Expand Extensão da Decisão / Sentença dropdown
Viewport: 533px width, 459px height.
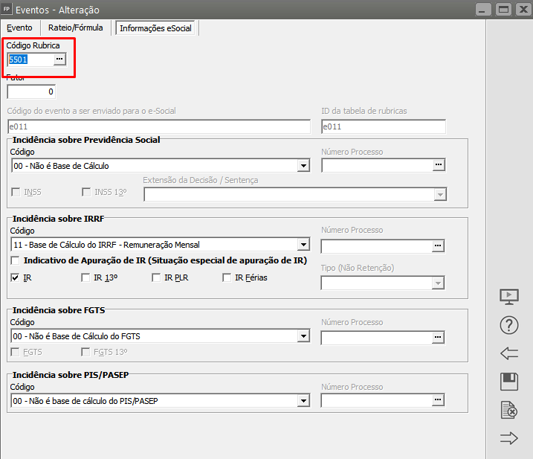click(x=440, y=195)
